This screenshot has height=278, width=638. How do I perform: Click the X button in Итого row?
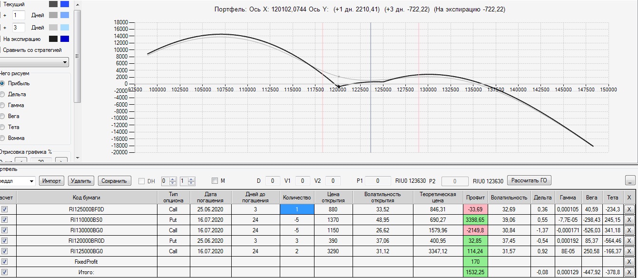tap(629, 272)
